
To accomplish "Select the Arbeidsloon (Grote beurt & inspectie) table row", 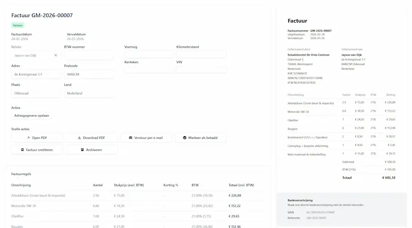I will click(x=138, y=196).
